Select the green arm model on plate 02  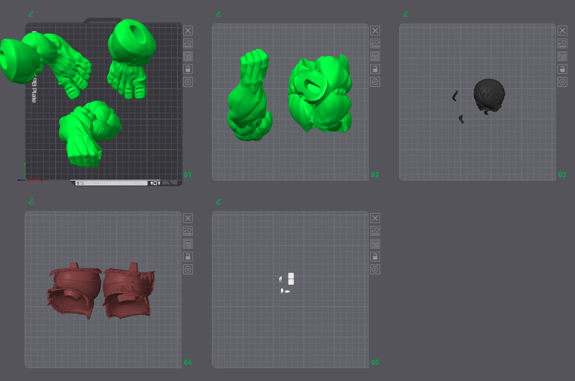click(x=250, y=96)
